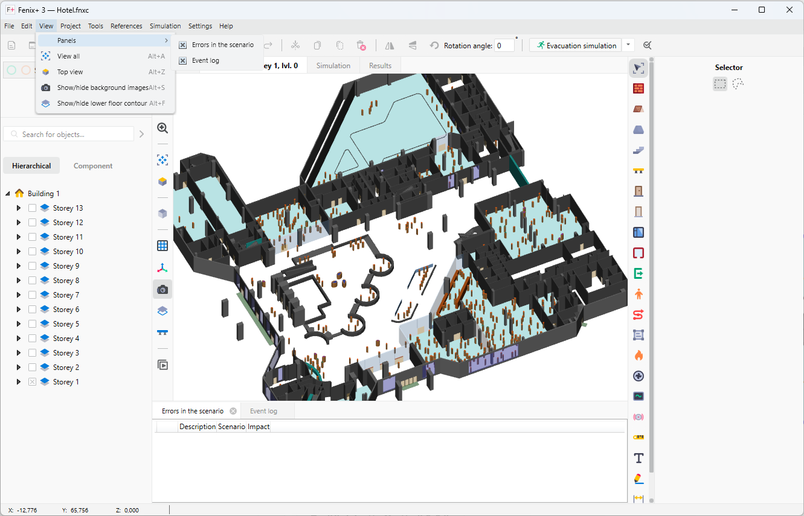Select the Text annotation tool
This screenshot has height=516, width=804.
coord(638,458)
